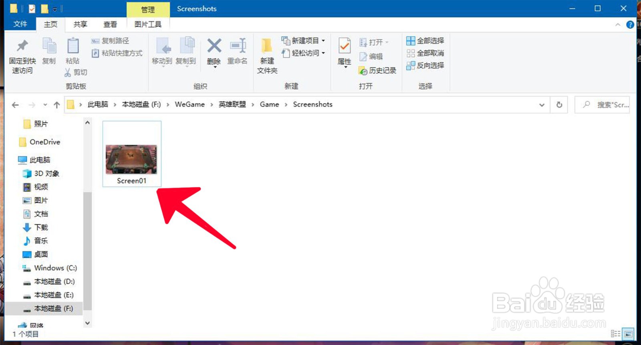Image resolution: width=641 pixels, height=345 pixels.
Task: Open 3D 对象 in navigation pane
Action: [41, 174]
